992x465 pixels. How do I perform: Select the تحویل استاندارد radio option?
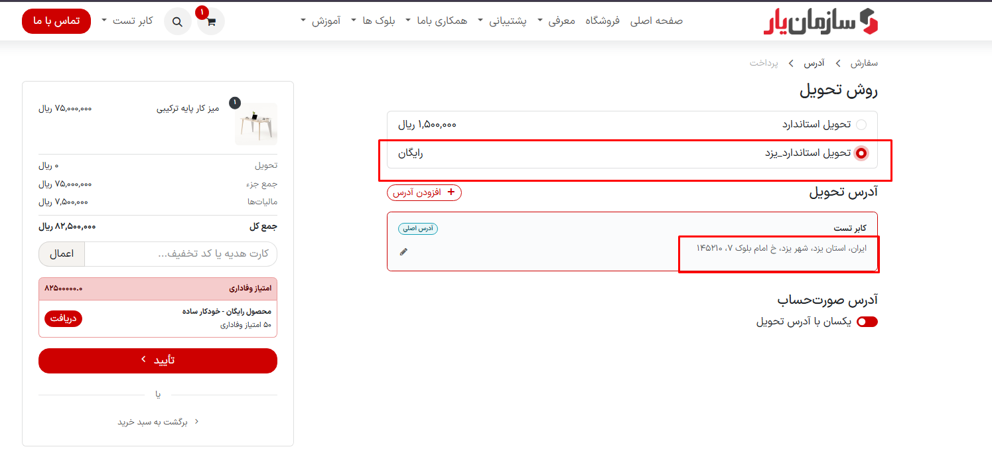[x=861, y=125]
